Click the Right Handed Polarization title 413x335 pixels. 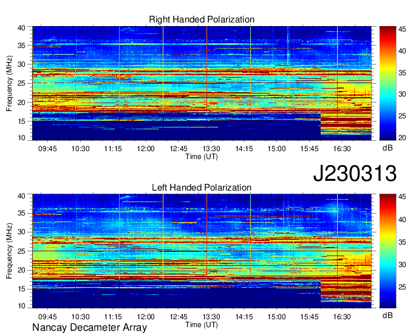(x=202, y=19)
